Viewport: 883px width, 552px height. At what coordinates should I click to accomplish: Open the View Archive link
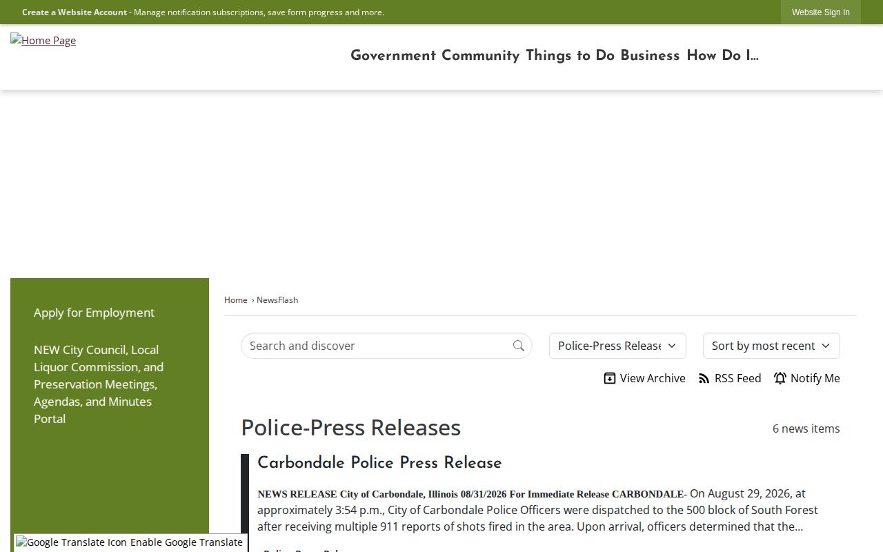point(644,378)
